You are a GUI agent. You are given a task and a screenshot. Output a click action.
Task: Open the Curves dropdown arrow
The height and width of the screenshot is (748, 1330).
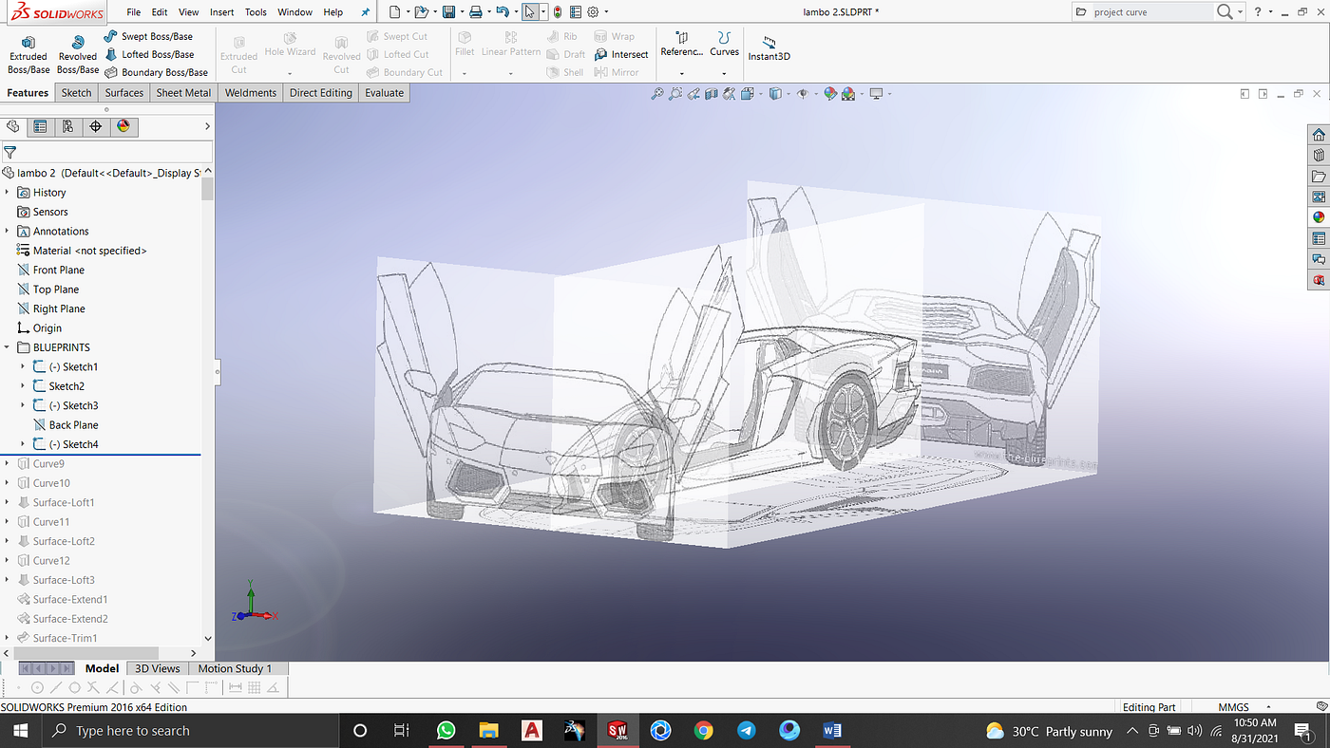point(724,73)
